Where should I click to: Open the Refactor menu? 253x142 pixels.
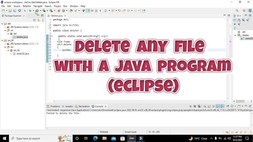27,6
